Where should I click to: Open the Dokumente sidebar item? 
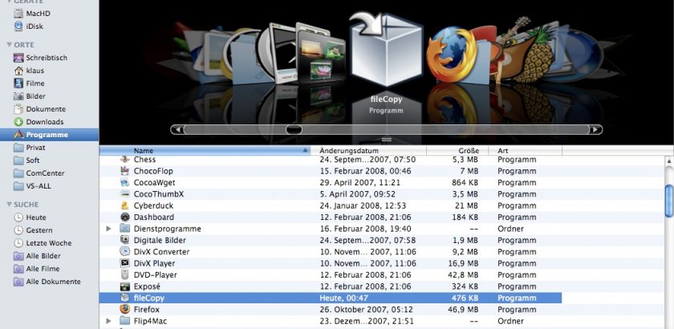pyautogui.click(x=39, y=109)
